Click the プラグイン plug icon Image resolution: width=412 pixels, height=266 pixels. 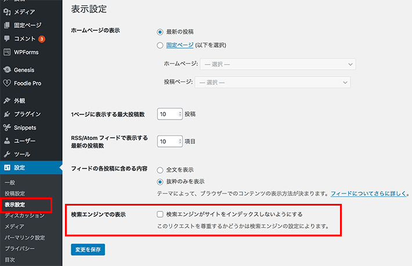pos(7,114)
